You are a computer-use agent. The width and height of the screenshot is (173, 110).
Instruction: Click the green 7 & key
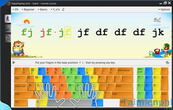[74, 71]
